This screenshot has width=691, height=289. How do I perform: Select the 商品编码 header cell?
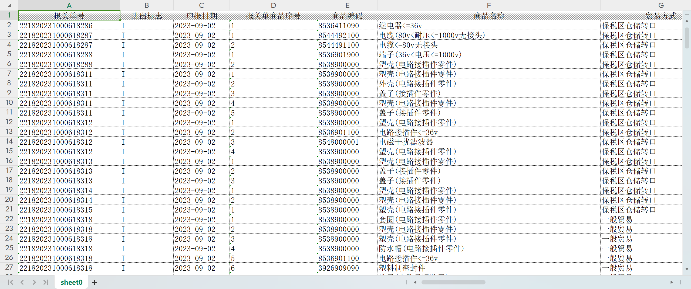pos(347,16)
